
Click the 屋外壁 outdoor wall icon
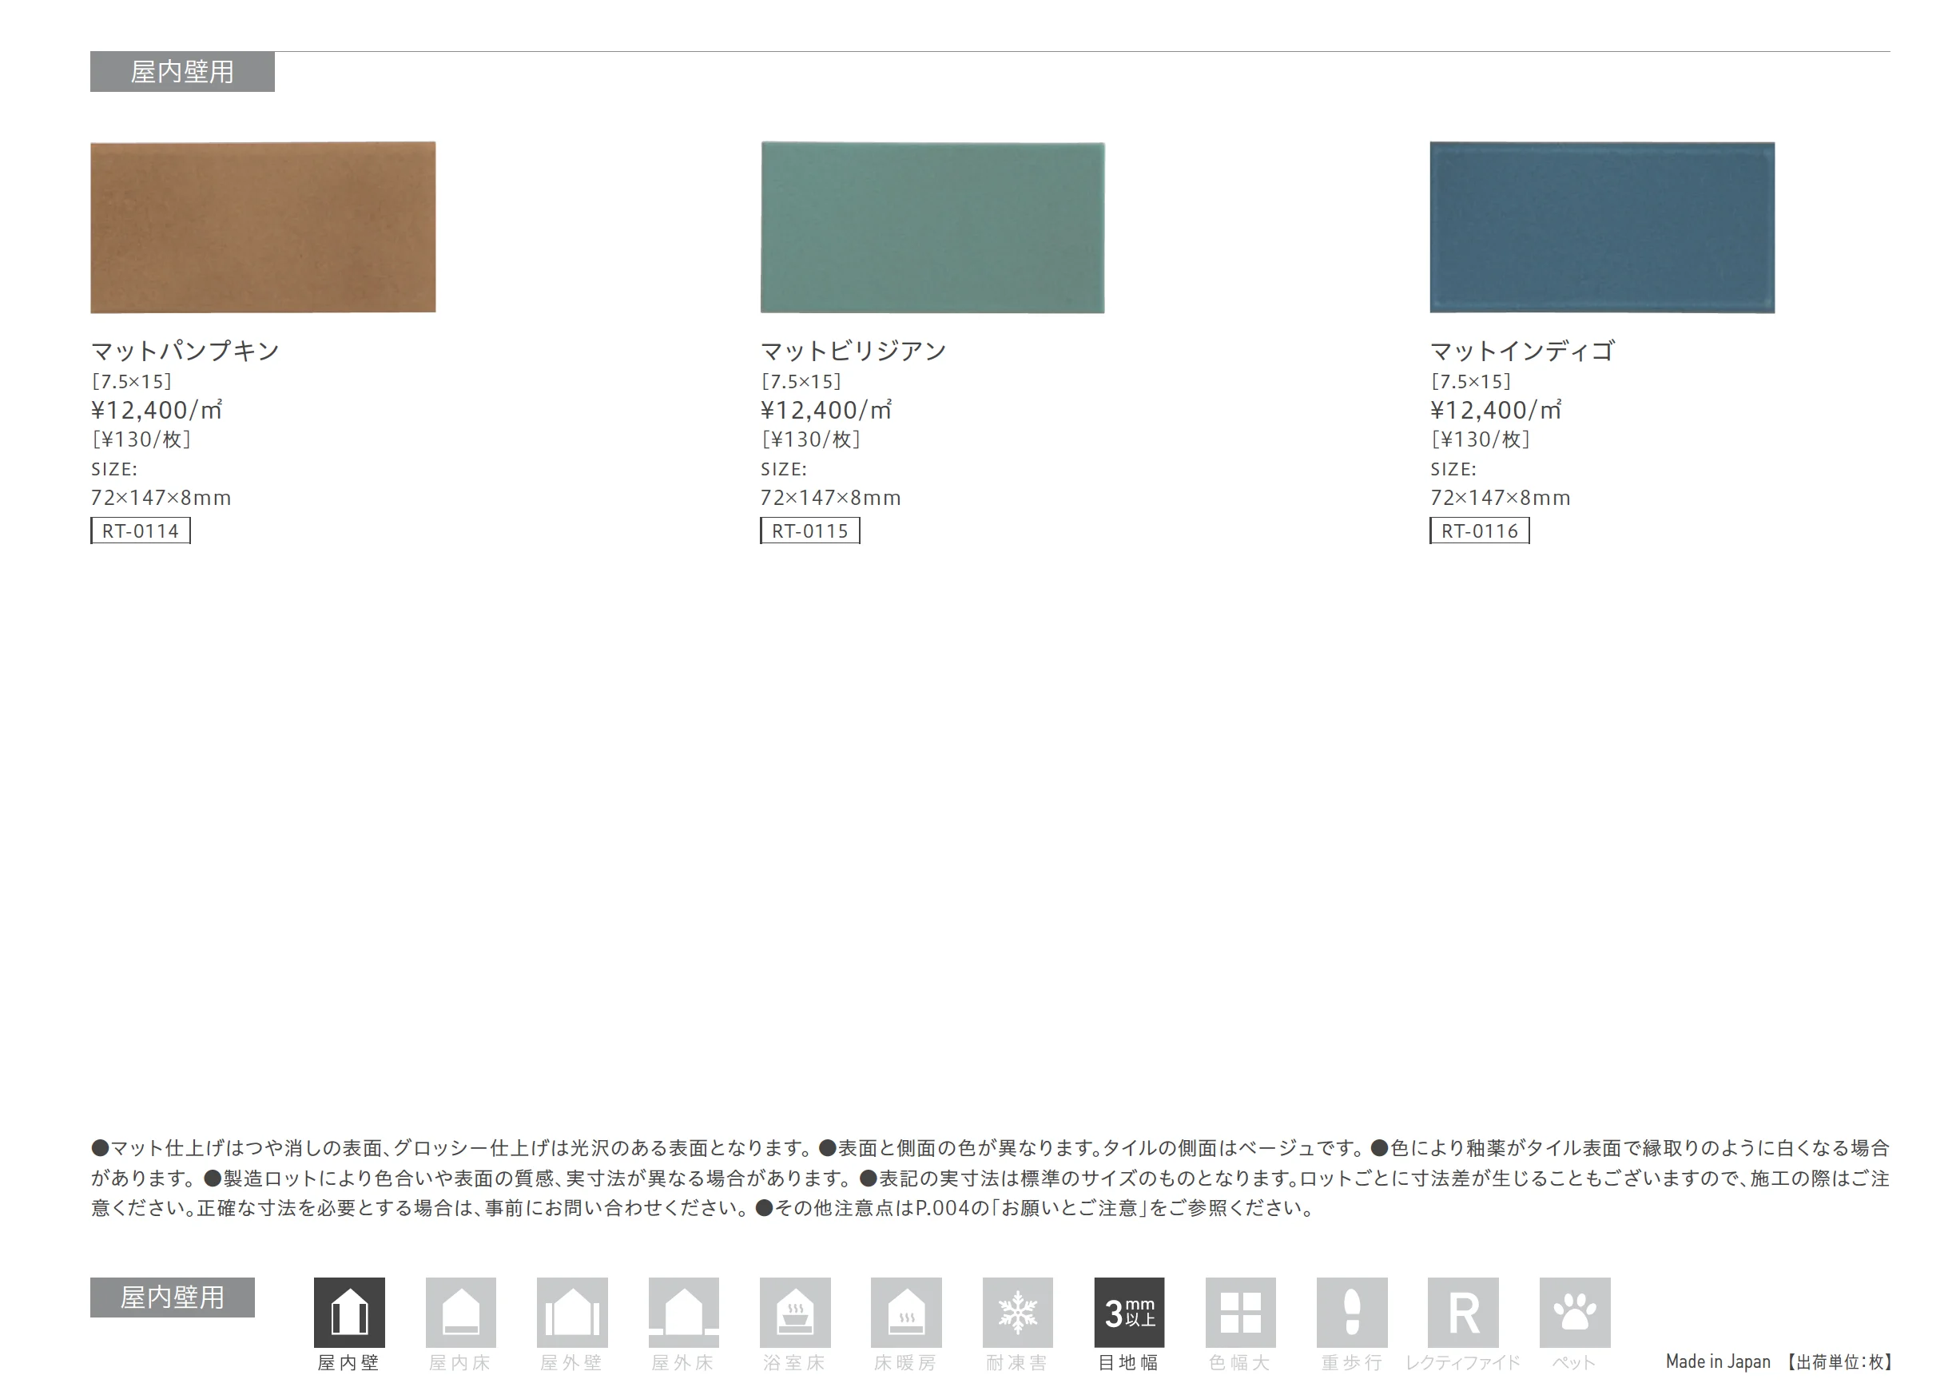[x=572, y=1312]
